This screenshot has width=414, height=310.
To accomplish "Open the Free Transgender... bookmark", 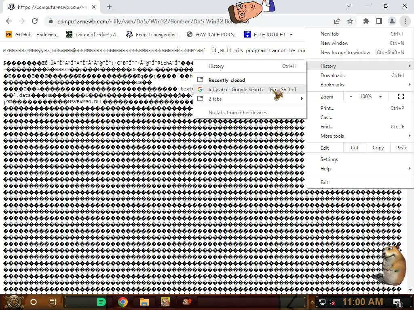I will [153, 35].
